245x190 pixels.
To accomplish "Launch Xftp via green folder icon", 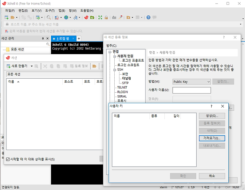I will point(92,17).
